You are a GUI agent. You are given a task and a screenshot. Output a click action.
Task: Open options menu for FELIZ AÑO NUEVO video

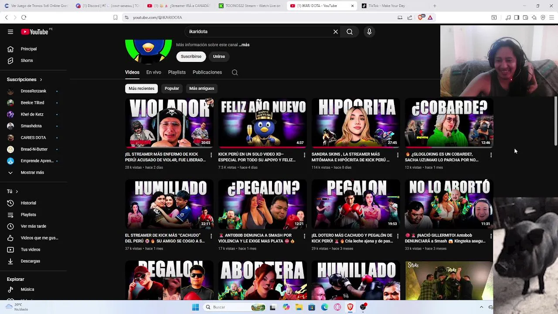point(305,155)
